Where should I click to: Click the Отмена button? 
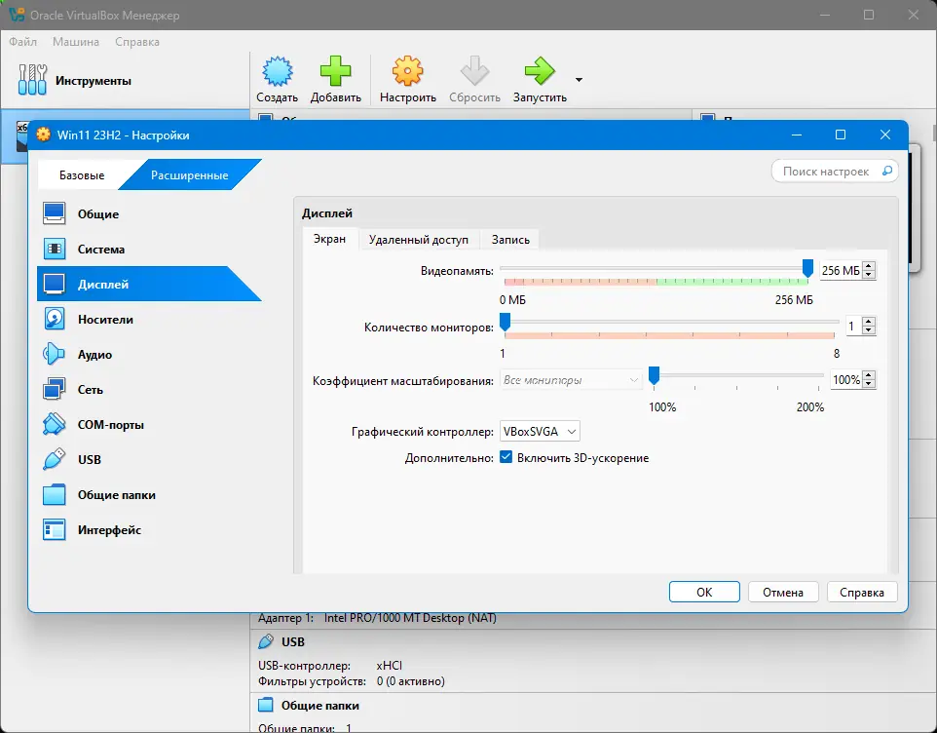(x=783, y=592)
